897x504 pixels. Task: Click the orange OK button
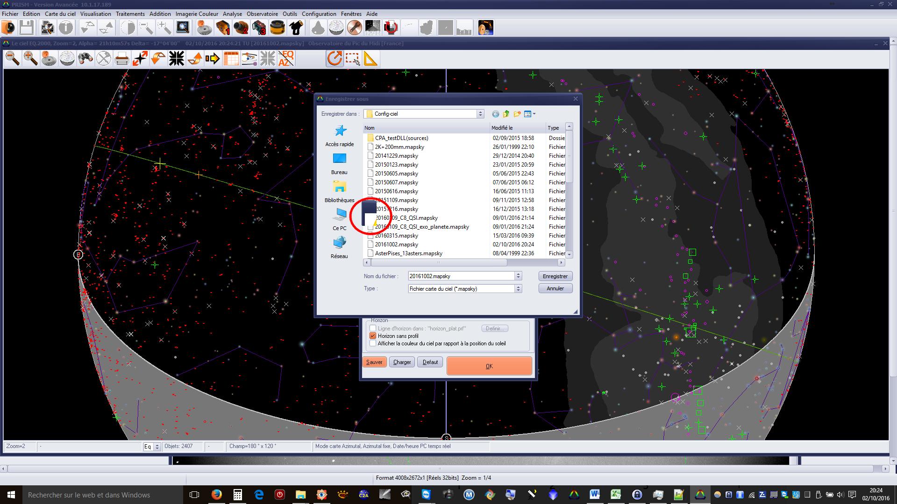(x=489, y=366)
